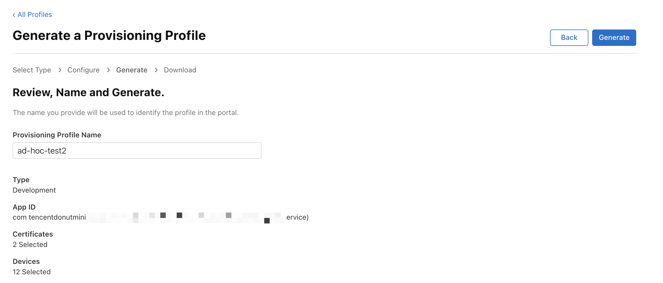
Task: Select the Select Type breadcrumb step
Action: point(32,70)
